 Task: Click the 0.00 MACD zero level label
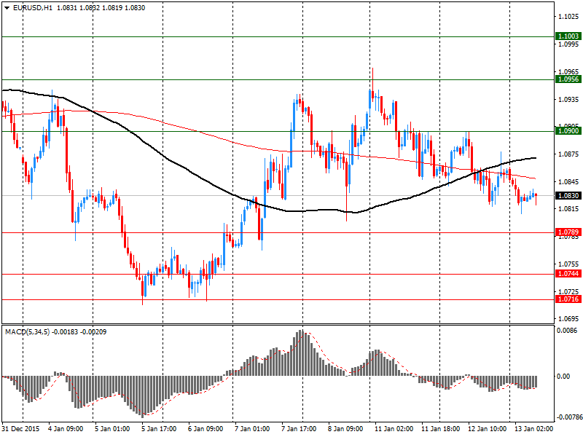[563, 377]
